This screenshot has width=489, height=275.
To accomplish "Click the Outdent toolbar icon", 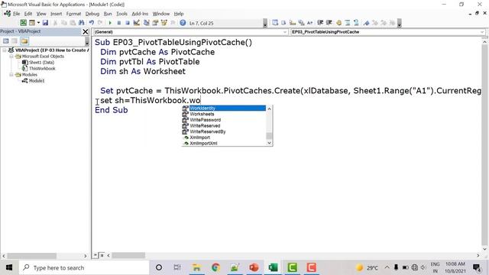I will (329, 23).
